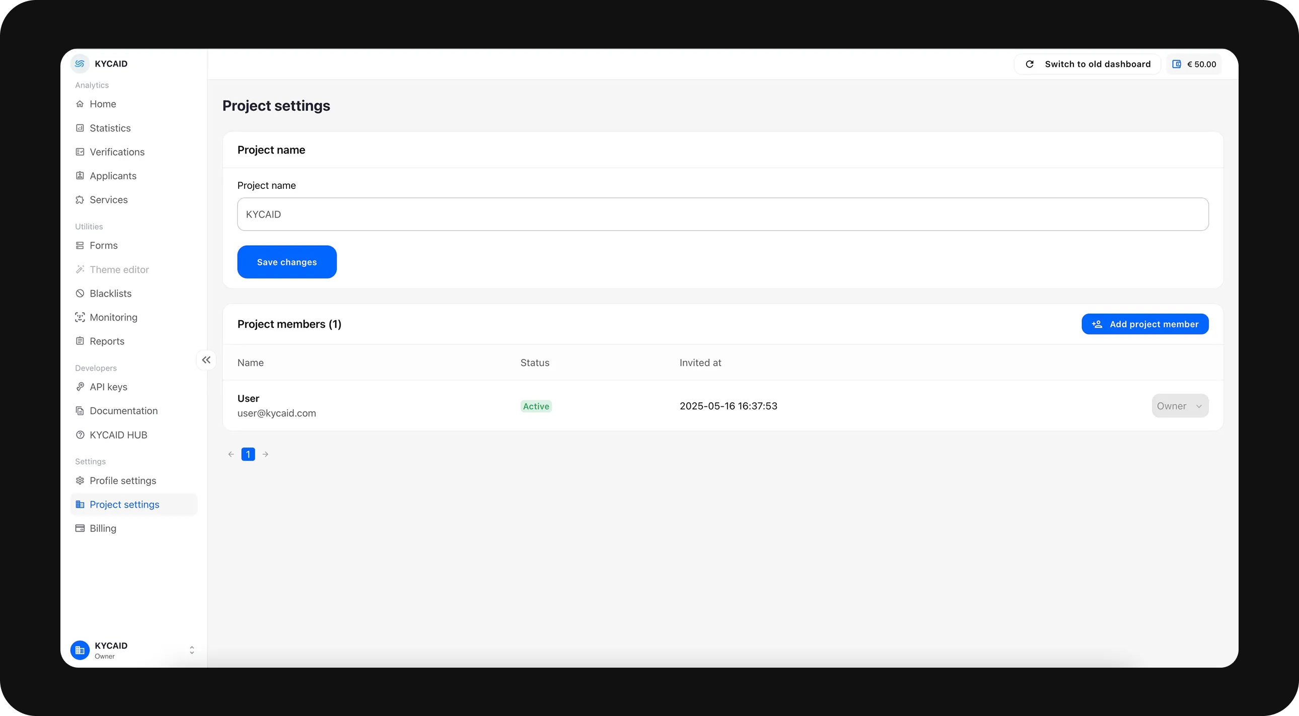Click the API keys icon
Viewport: 1299px width, 716px height.
coord(81,387)
